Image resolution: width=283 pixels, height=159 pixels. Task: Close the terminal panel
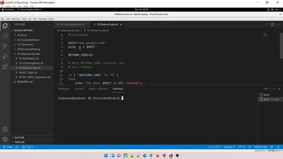[279, 89]
